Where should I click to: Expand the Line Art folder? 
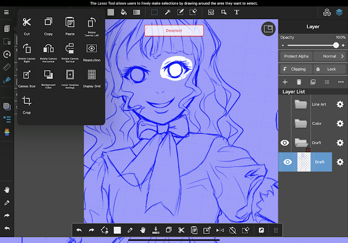click(x=301, y=104)
